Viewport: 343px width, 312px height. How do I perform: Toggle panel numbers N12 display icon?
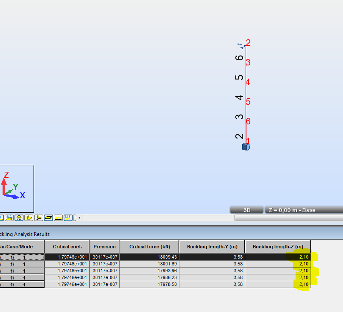tap(9, 218)
